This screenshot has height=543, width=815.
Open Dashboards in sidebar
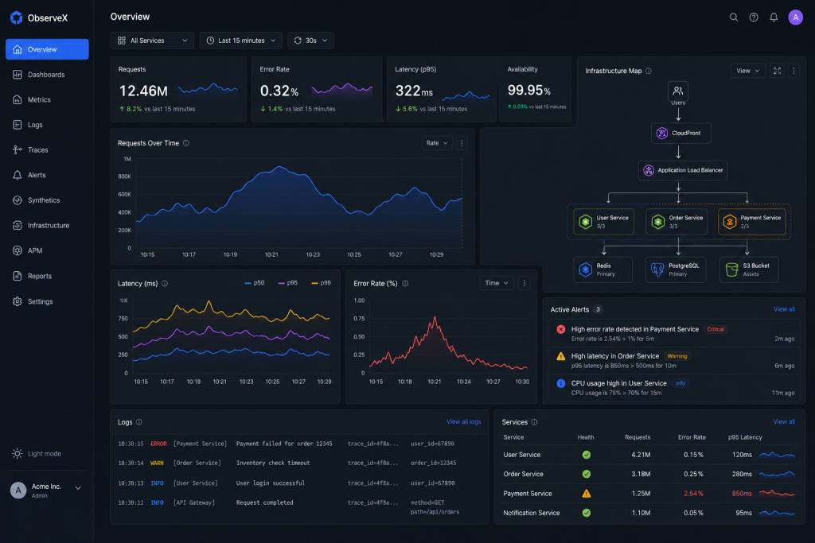point(47,75)
